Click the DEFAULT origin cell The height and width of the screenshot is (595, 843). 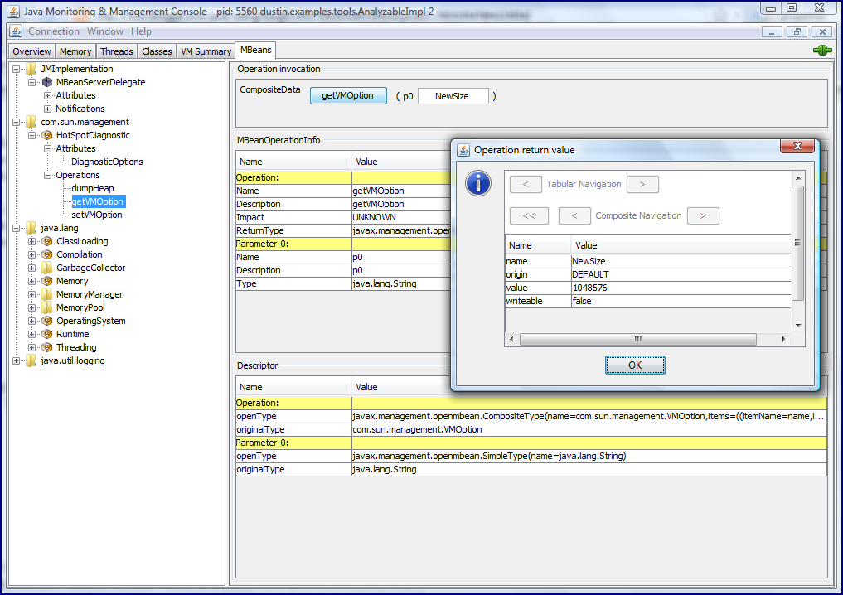pyautogui.click(x=681, y=274)
